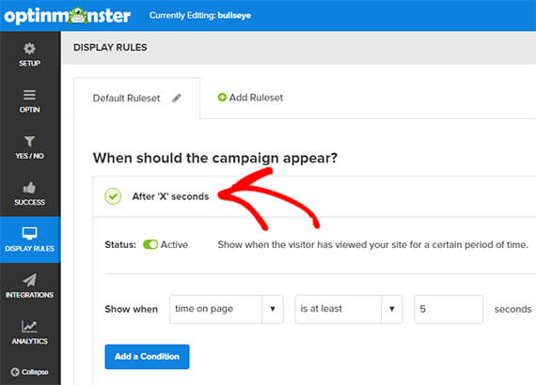Open the Setup gear icon
This screenshot has height=385, width=536.
pyautogui.click(x=29, y=49)
